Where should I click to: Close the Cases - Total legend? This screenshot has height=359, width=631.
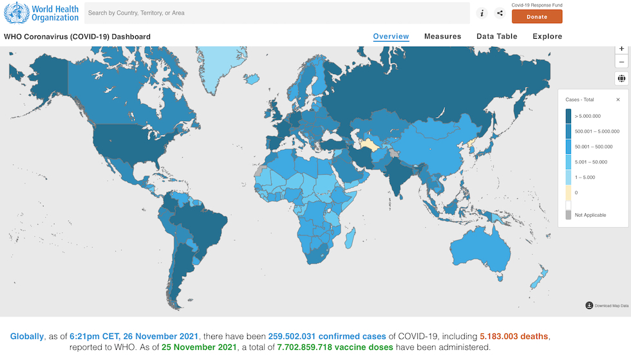tap(618, 100)
